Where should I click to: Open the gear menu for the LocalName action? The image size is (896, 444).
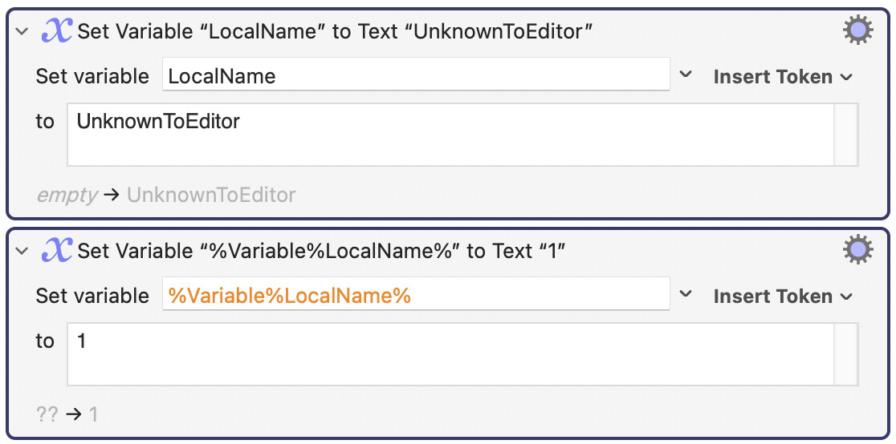pos(857,30)
